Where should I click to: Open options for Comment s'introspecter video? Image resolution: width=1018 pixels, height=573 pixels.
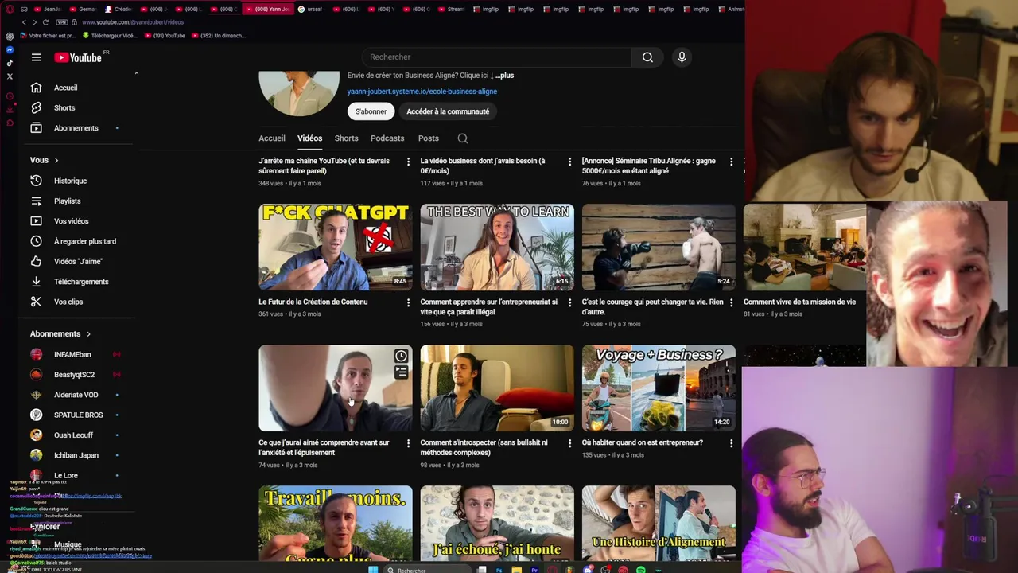click(569, 443)
